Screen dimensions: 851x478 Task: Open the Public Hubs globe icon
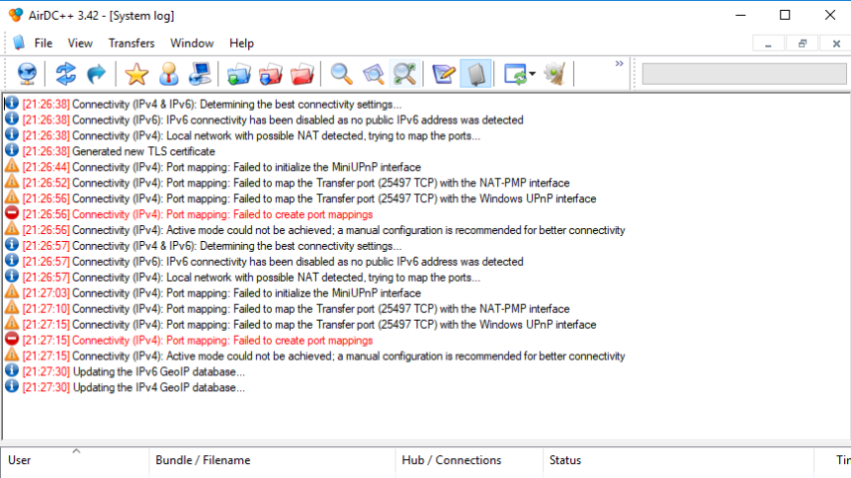tap(27, 74)
